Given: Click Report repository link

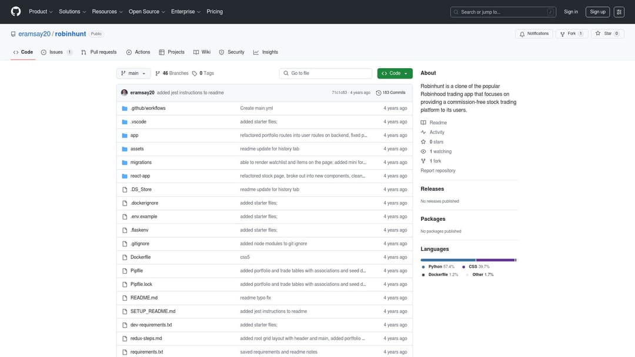Looking at the screenshot, I should (438, 171).
